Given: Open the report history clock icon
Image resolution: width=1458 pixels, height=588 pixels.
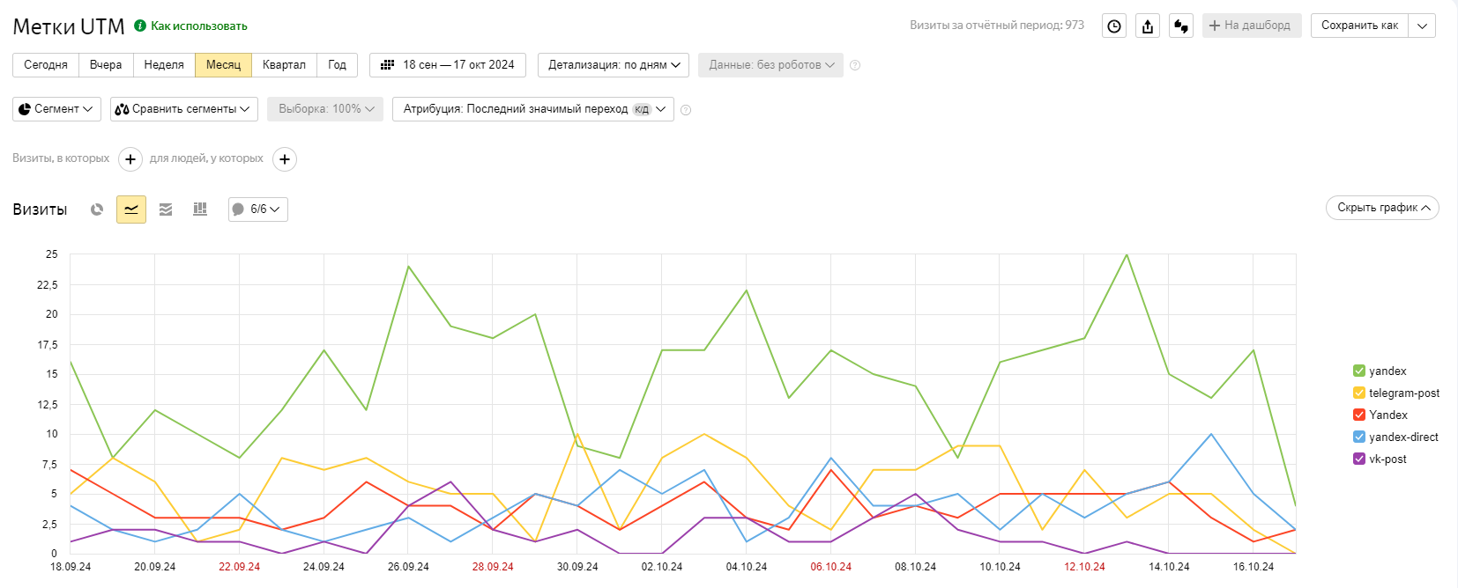Looking at the screenshot, I should click(x=1114, y=26).
